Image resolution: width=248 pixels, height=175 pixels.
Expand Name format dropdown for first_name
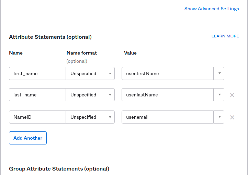coord(90,73)
